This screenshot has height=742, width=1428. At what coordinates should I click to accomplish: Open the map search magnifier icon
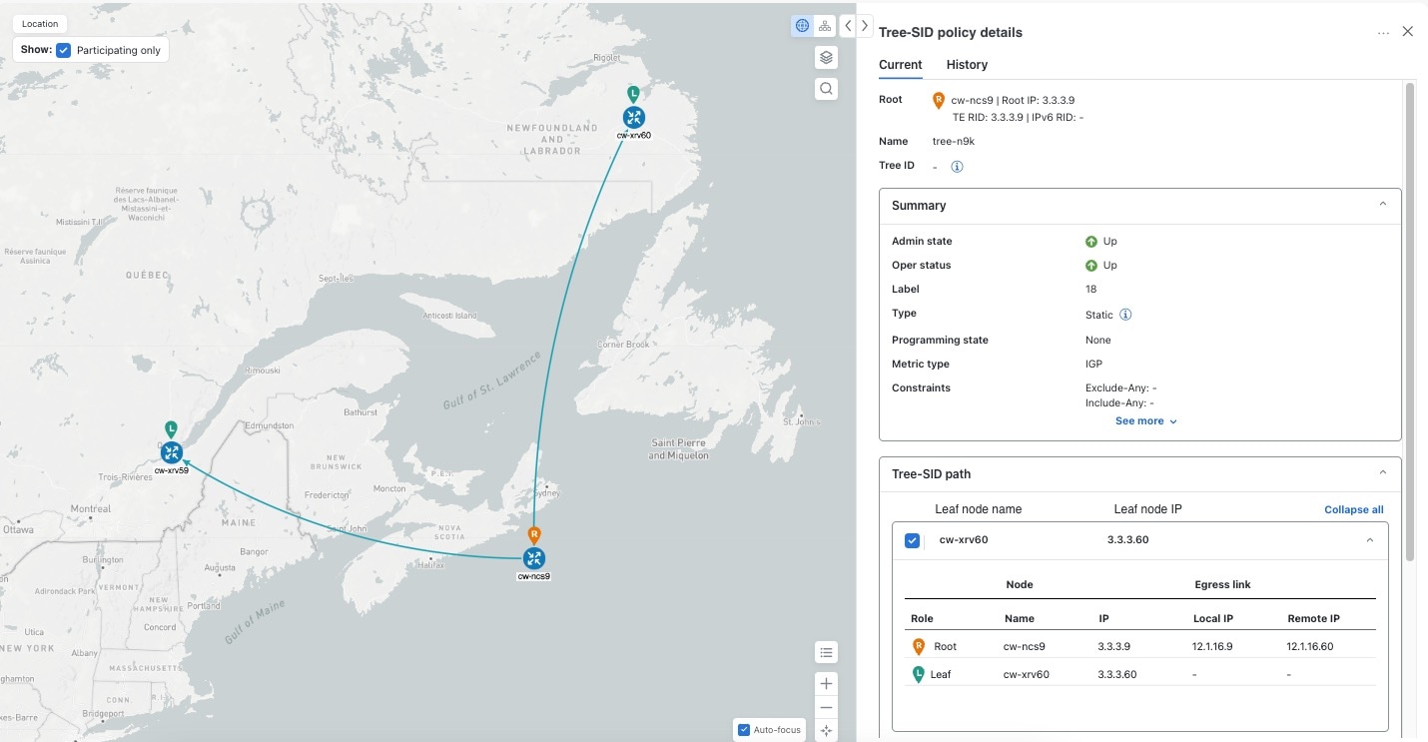826,89
